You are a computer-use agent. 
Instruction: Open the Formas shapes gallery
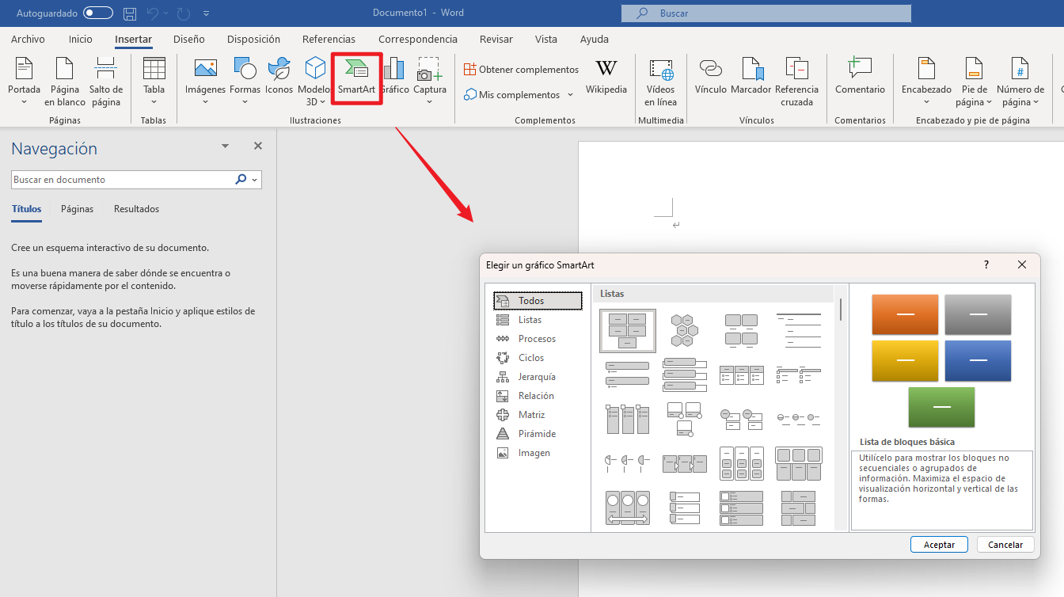point(245,82)
